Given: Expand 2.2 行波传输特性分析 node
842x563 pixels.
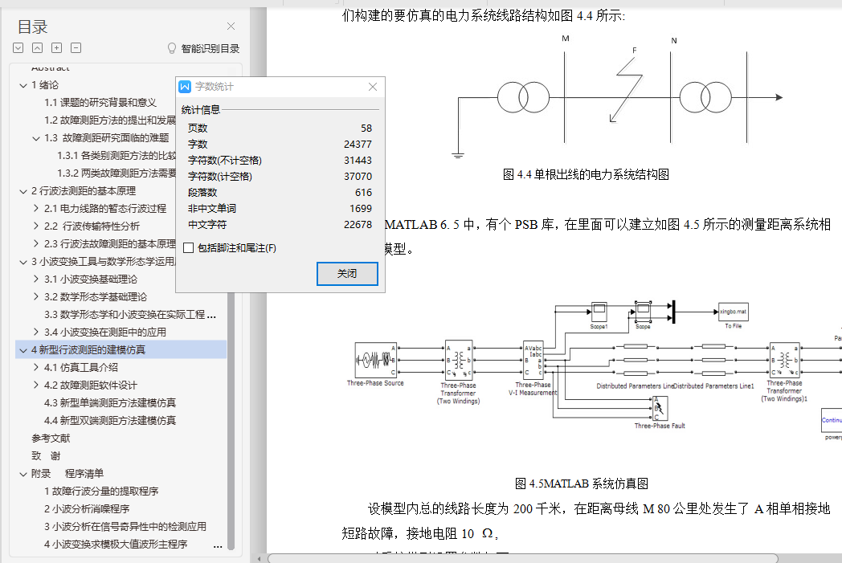Looking at the screenshot, I should (36, 226).
